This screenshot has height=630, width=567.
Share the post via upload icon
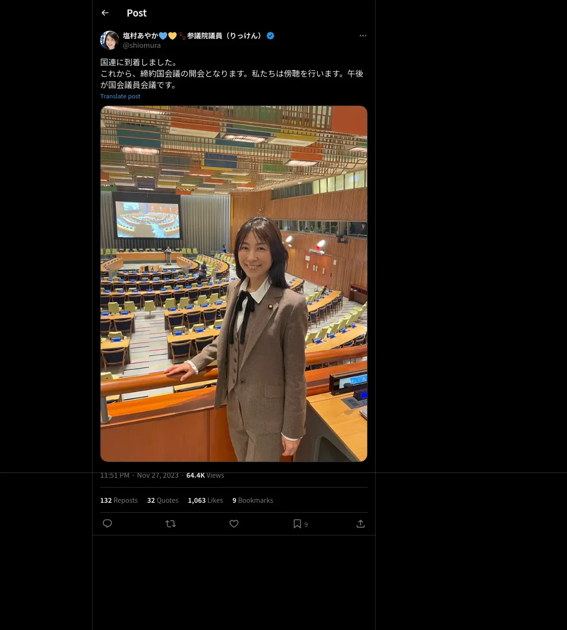[361, 524]
